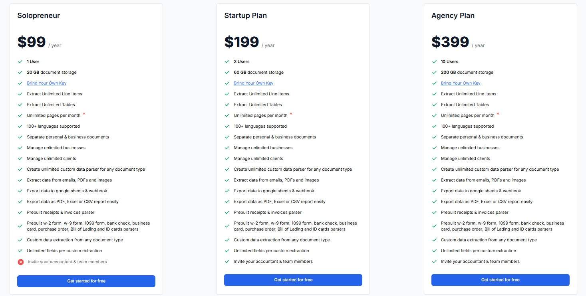Image resolution: width=586 pixels, height=296 pixels.
Task: Click the crossed-out invite accountant text on Solopreneur
Action: [67, 262]
